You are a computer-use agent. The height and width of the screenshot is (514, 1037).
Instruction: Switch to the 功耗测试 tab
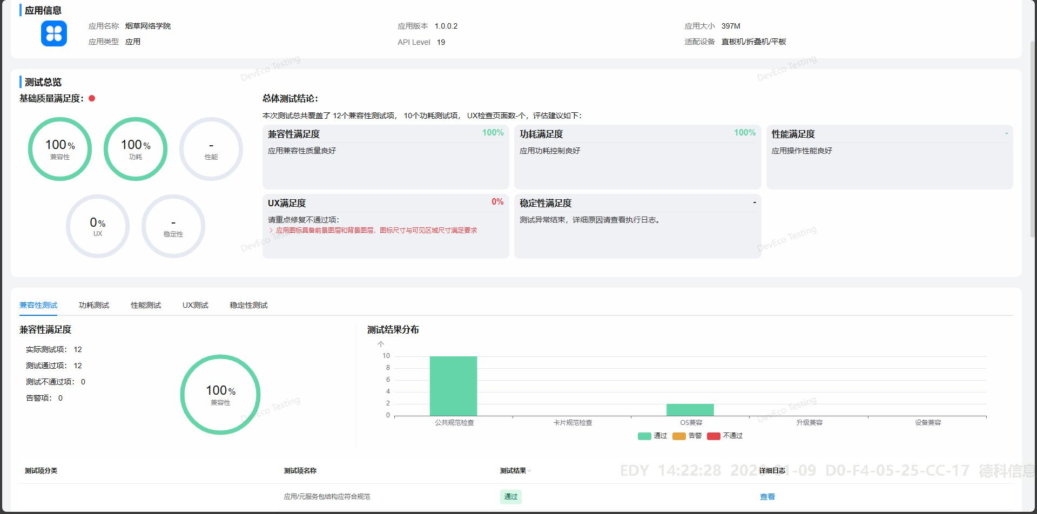[93, 305]
